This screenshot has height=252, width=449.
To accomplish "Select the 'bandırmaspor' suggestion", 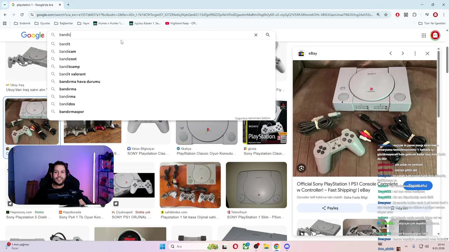I will (x=161, y=112).
